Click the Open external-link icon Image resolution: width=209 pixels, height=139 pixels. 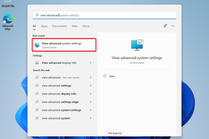click(105, 76)
